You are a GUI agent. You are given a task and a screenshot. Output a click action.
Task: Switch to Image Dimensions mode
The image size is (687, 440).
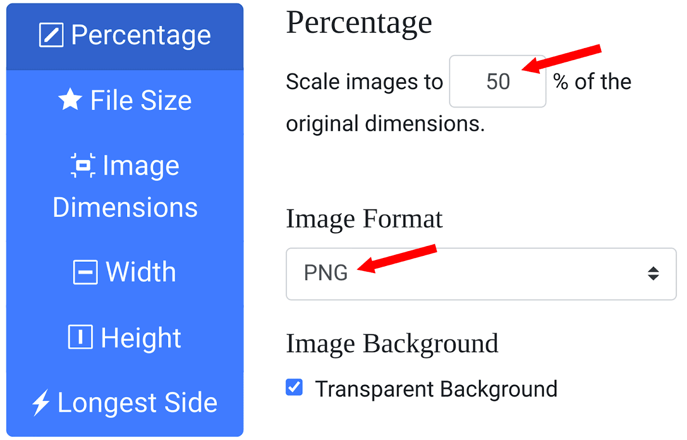[125, 185]
